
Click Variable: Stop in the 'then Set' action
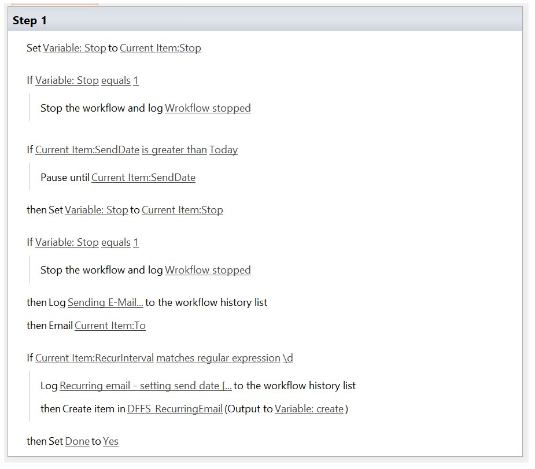pos(96,210)
